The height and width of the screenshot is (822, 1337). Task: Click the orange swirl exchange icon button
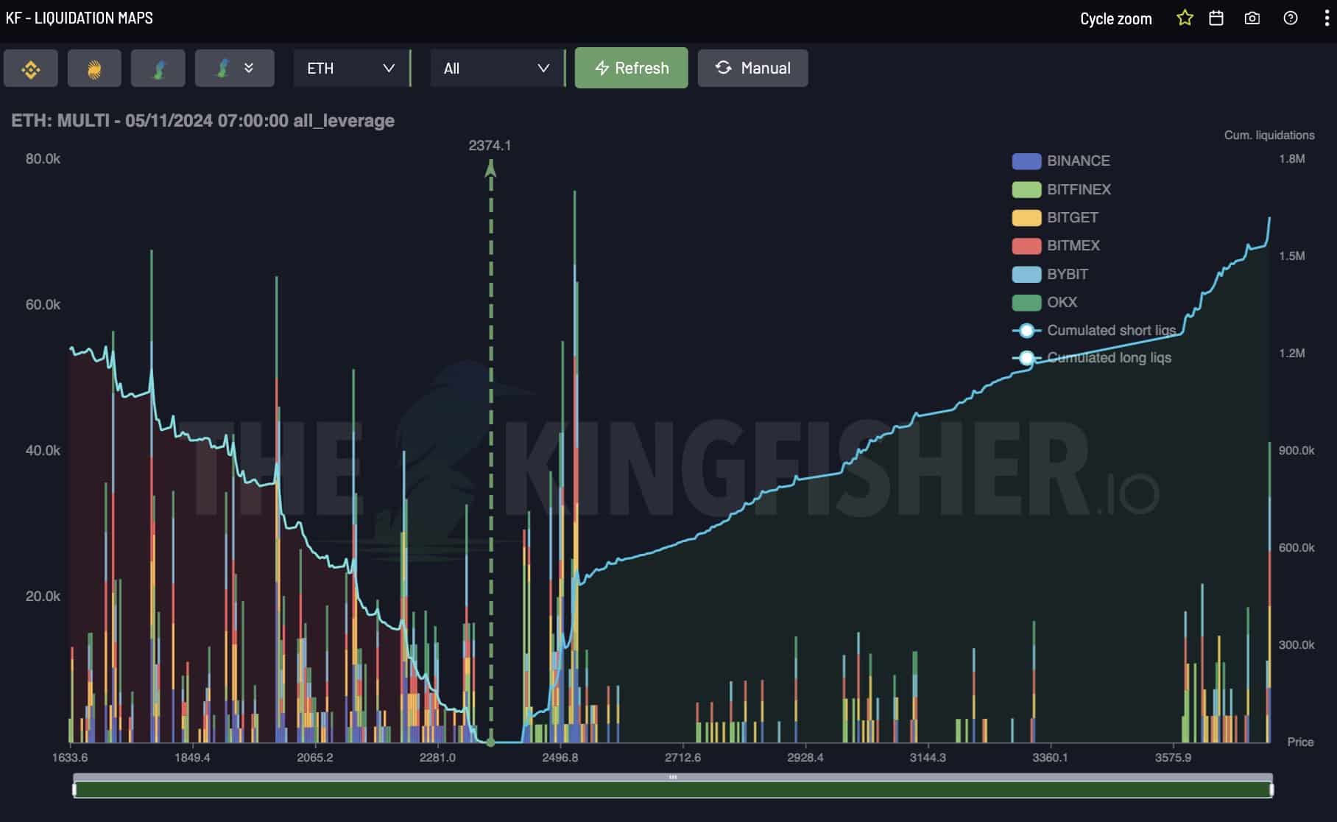(94, 68)
